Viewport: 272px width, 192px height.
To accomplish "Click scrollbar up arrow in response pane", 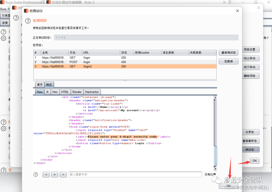I will (215, 98).
